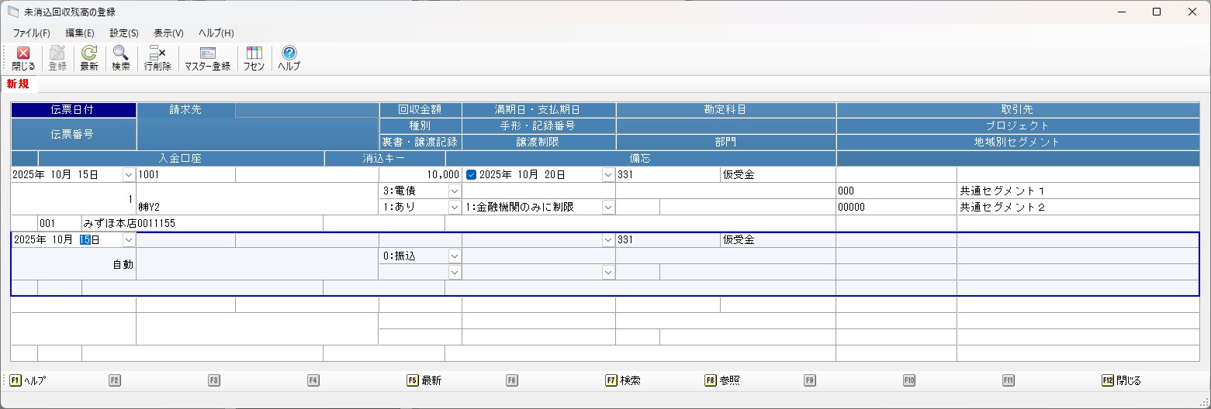Image resolution: width=1211 pixels, height=409 pixels.
Task: Open the ヘルプ toolbar icon
Action: 289,58
